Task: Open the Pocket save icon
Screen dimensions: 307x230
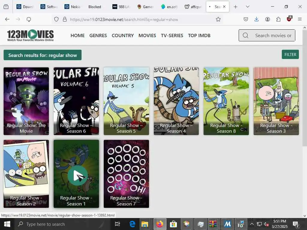Action: click(x=246, y=19)
